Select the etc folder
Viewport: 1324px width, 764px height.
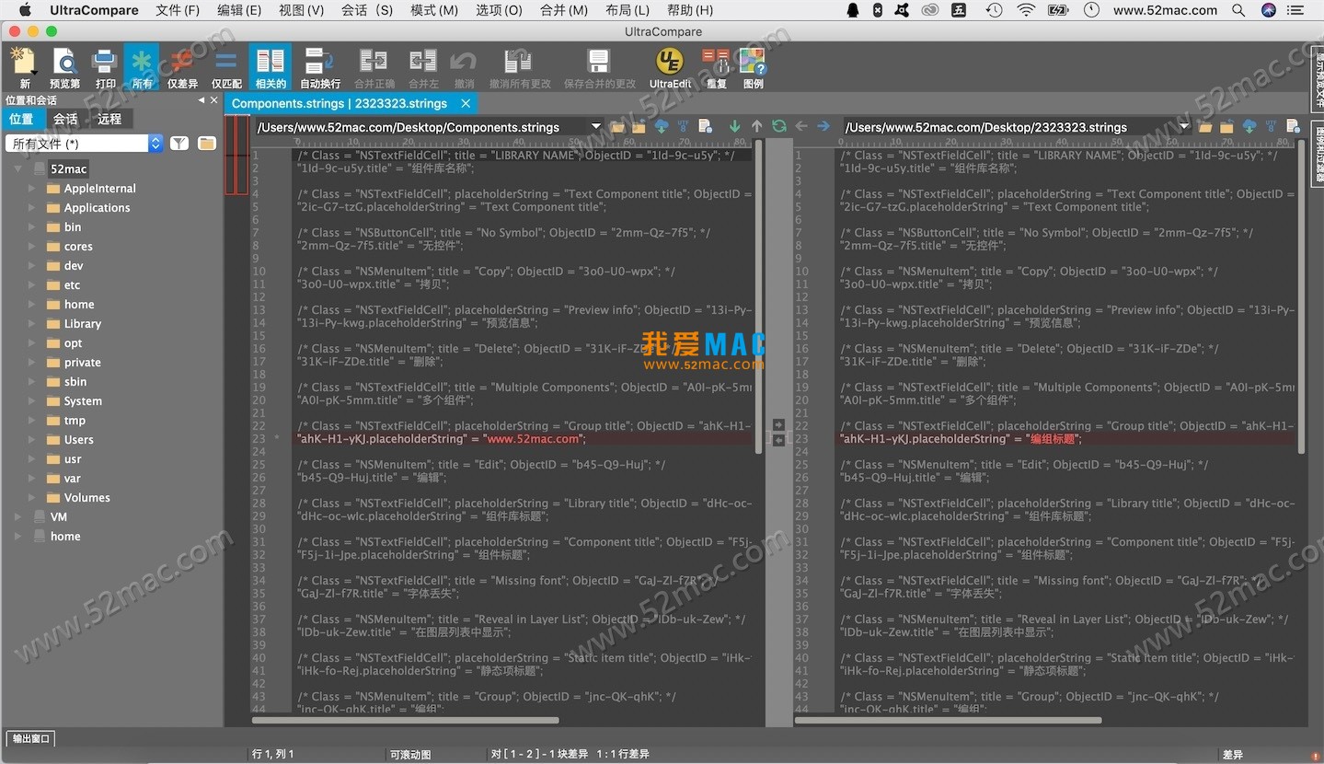click(x=72, y=285)
